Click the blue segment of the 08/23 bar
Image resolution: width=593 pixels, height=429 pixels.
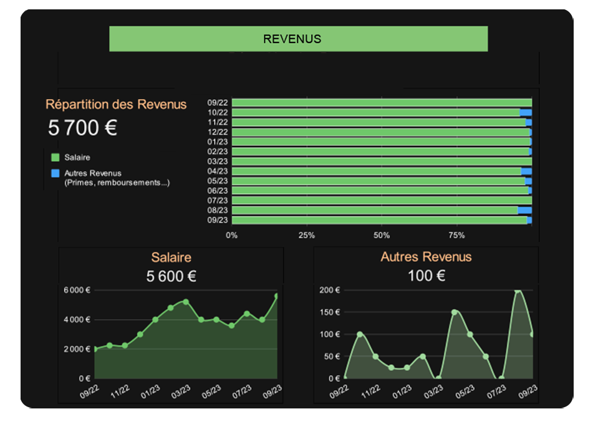(524, 211)
